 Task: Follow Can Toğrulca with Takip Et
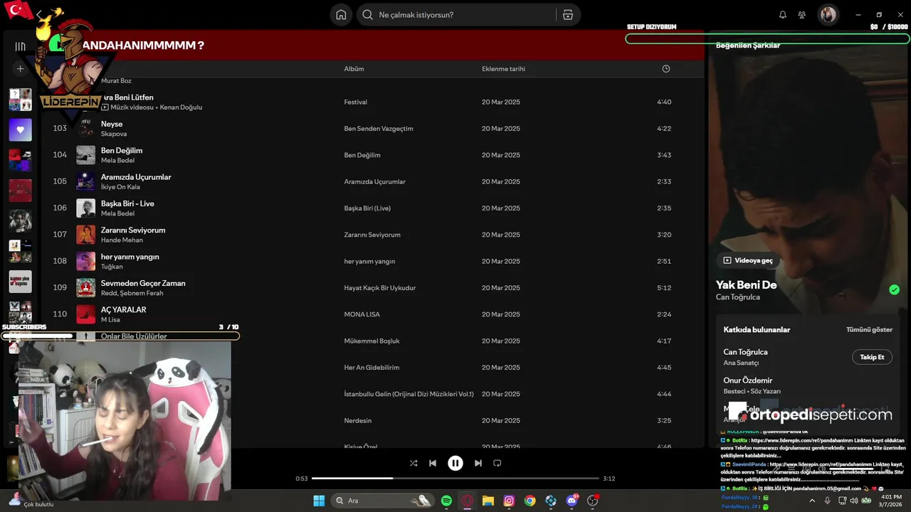[872, 357]
